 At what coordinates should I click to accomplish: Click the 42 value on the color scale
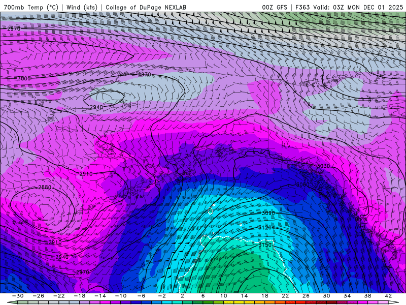coord(388,296)
